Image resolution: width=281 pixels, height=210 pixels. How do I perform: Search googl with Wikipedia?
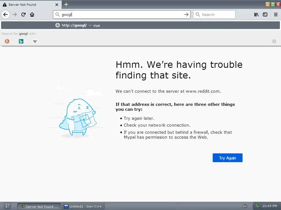pyautogui.click(x=35, y=41)
